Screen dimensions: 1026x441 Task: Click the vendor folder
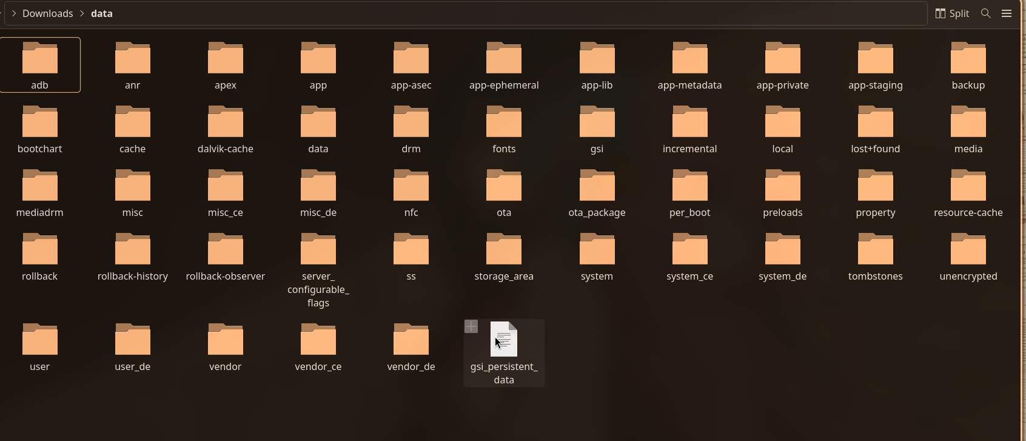(x=226, y=346)
